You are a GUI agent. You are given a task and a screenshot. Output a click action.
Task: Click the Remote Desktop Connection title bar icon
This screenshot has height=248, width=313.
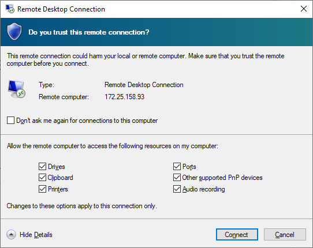click(x=10, y=9)
